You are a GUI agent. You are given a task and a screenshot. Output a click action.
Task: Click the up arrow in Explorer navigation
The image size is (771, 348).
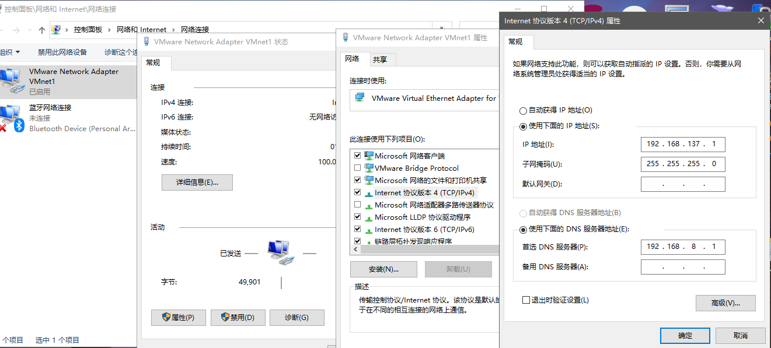41,30
